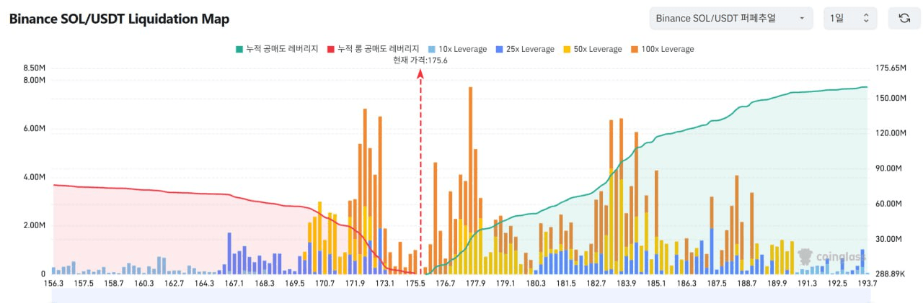
Task: Toggle the 25x Leverage legend entry
Action: (x=525, y=49)
